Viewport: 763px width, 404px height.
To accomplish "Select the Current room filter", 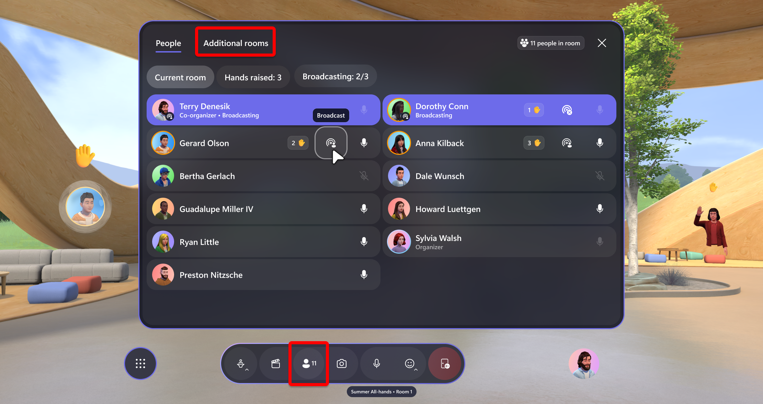I will point(180,77).
